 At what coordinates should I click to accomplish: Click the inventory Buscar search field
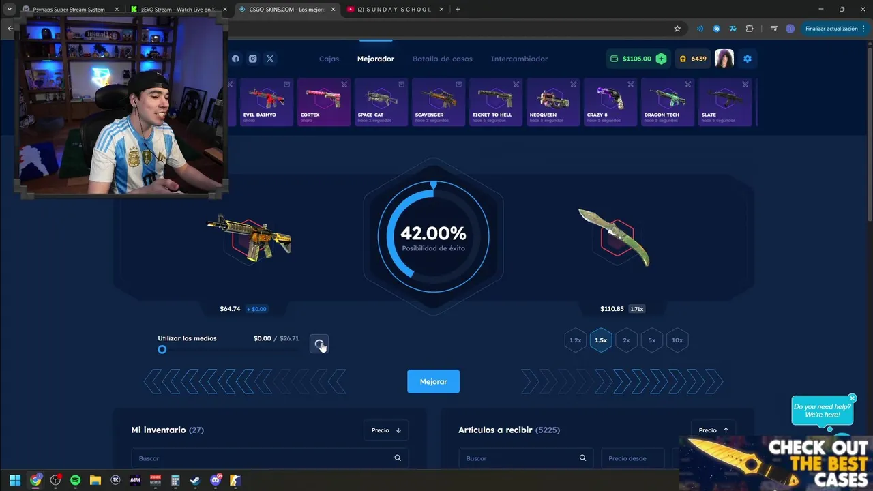click(270, 458)
